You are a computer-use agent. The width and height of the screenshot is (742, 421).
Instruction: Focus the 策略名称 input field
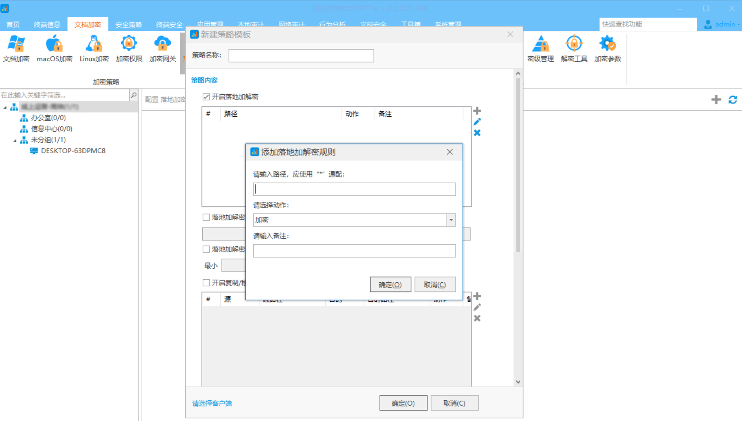click(x=301, y=55)
